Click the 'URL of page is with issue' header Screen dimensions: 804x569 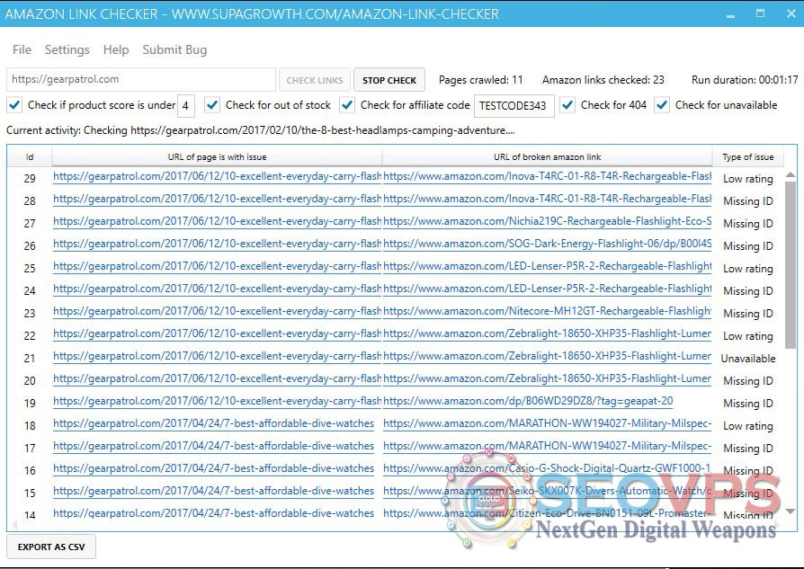217,157
